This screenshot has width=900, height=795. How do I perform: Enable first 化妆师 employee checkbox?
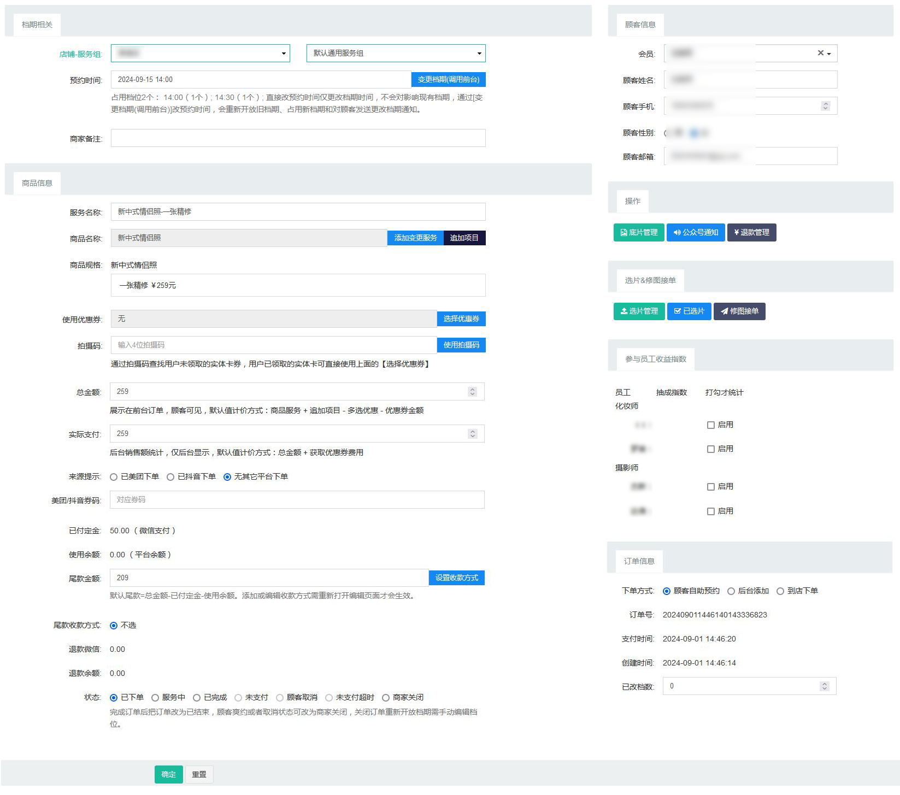click(x=711, y=425)
